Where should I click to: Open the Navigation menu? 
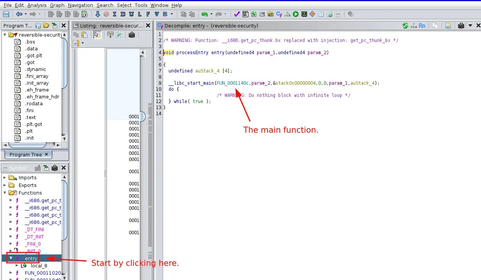pyautogui.click(x=81, y=5)
